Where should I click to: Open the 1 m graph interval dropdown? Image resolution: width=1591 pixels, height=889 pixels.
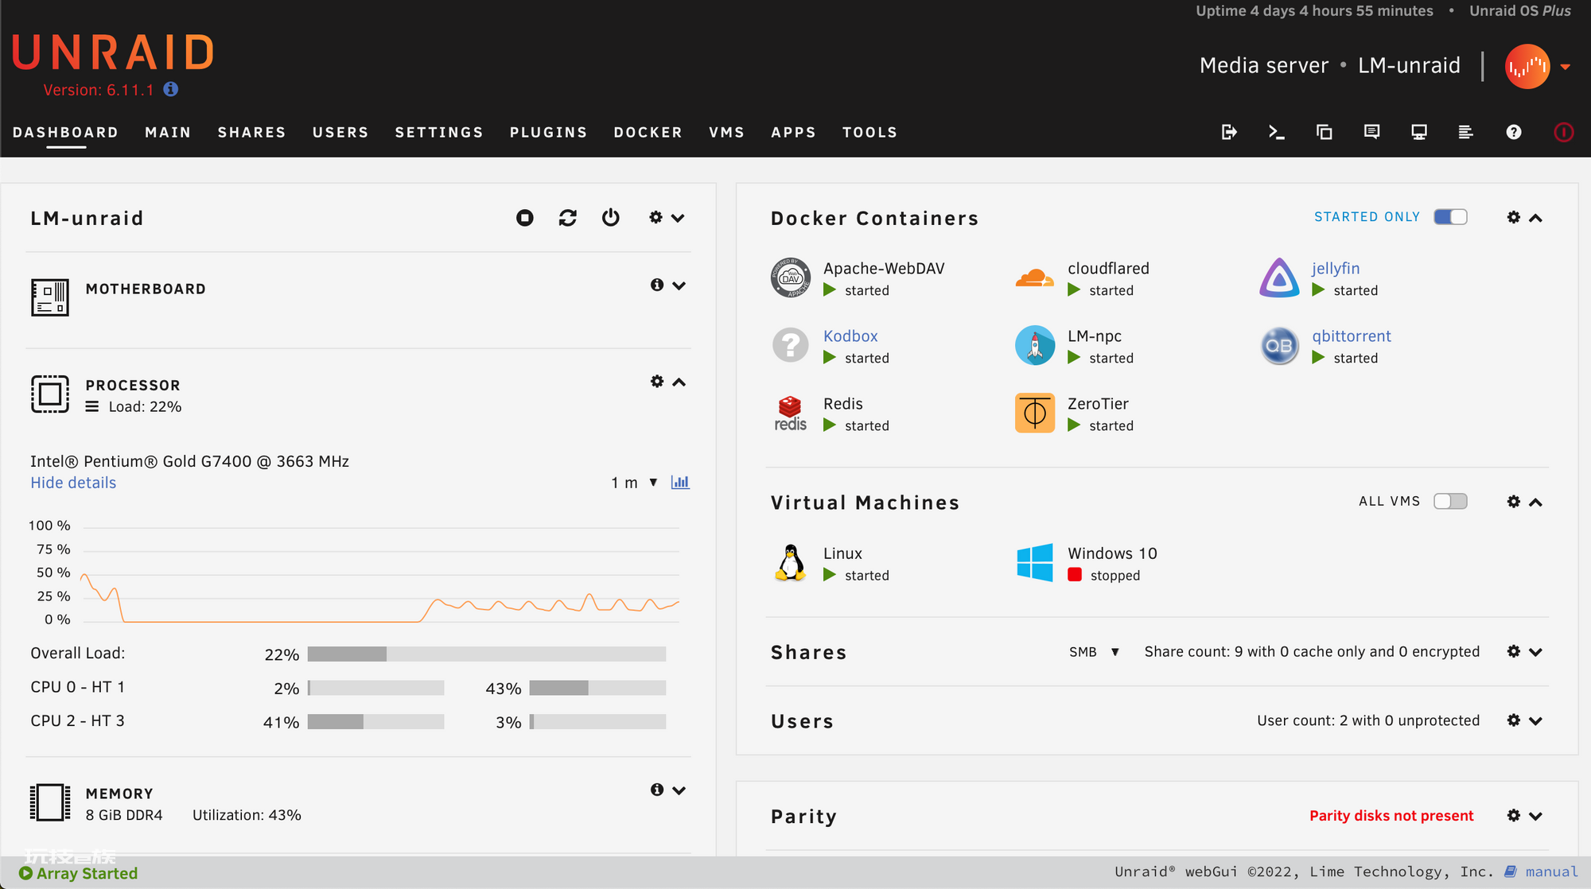[634, 483]
